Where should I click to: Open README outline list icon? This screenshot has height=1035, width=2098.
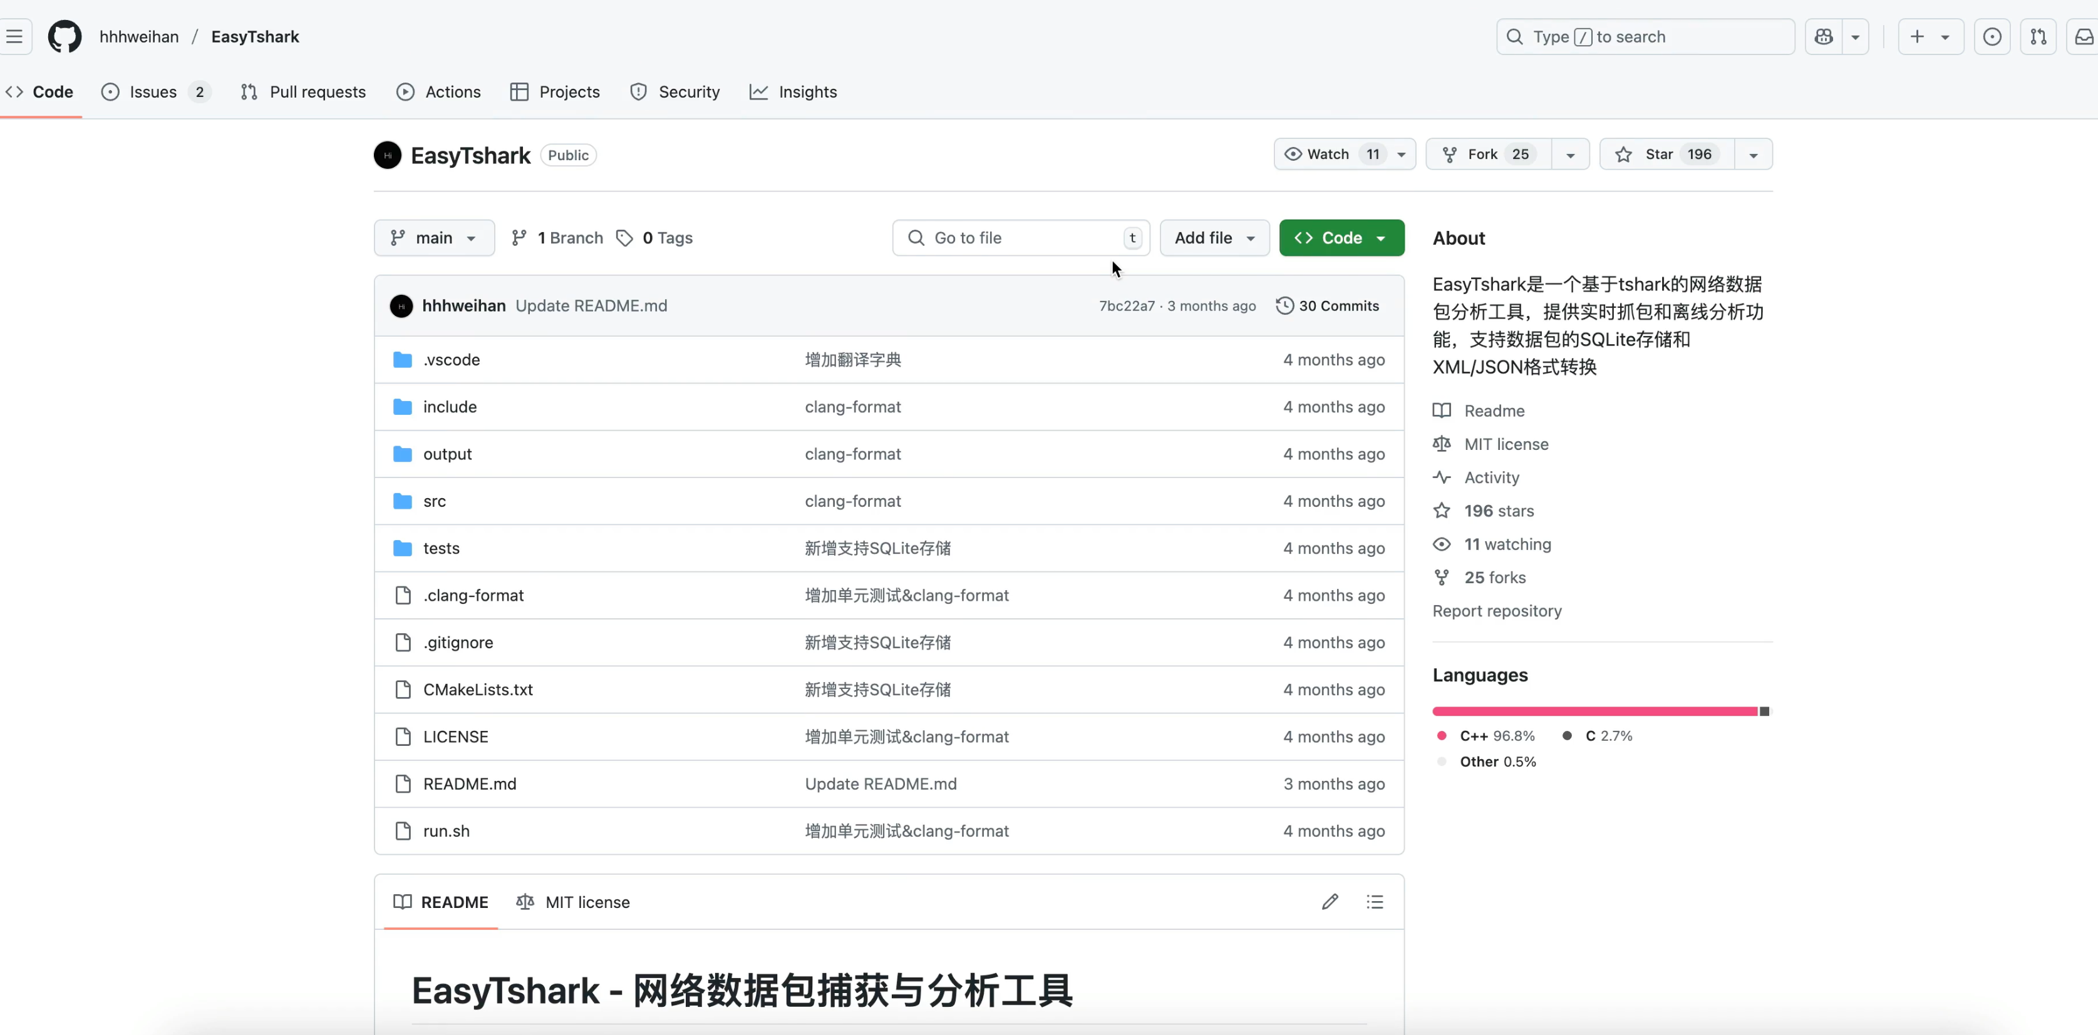pos(1375,902)
